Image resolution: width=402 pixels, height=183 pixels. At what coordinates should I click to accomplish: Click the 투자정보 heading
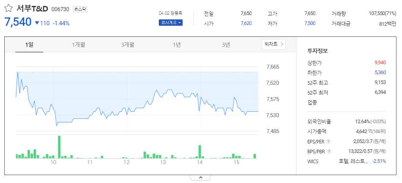pos(317,51)
